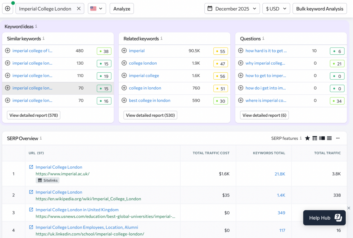353x238 pixels.
Task: Open https://www.imperial.ac.uk/ URL link
Action: [62, 174]
